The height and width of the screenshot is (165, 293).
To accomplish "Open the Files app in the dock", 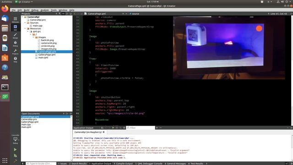I will [5, 28].
